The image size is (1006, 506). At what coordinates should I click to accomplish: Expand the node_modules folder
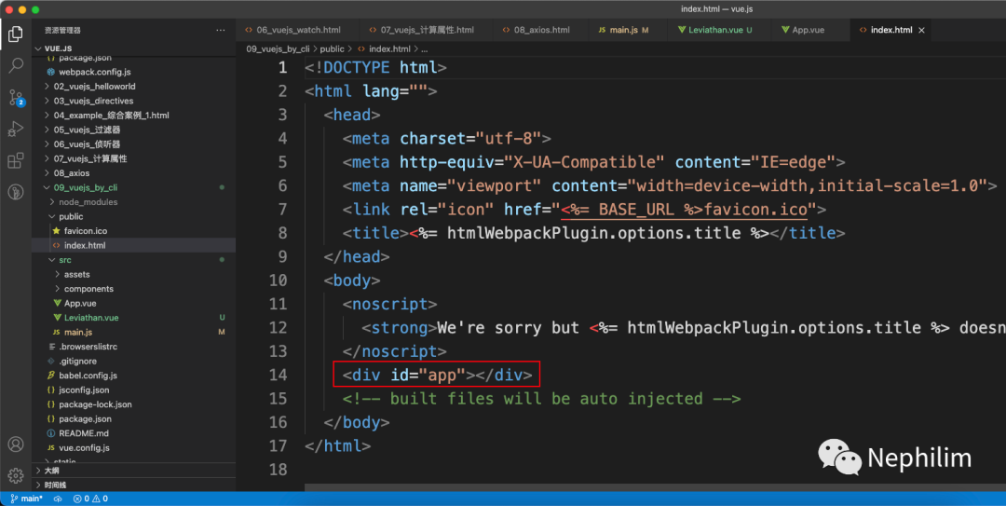[x=88, y=202]
